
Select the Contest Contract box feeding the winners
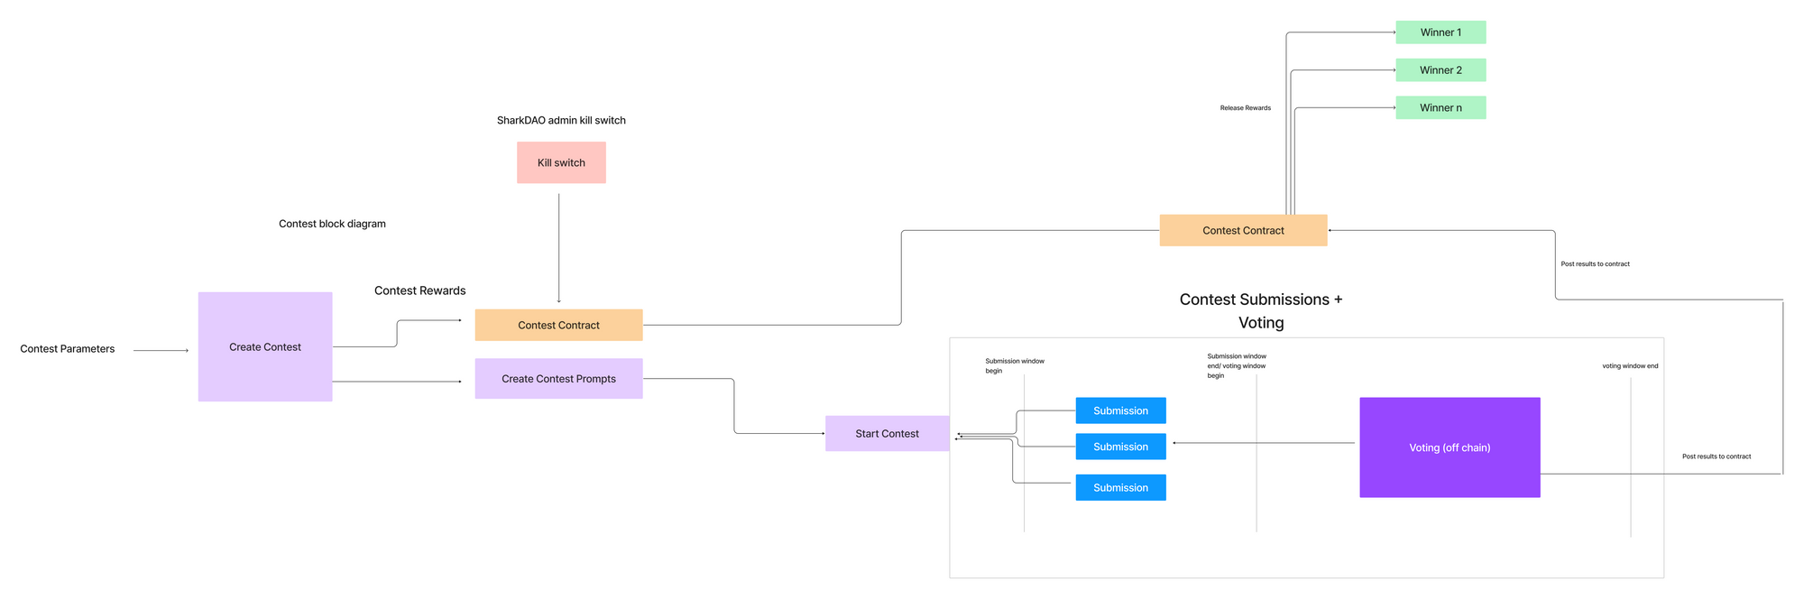pyautogui.click(x=1242, y=230)
